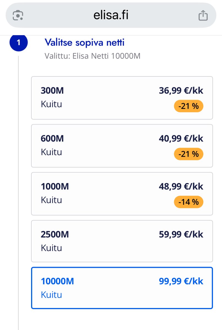The width and height of the screenshot is (222, 330).
Task: Tap the -21 % badge on 300M plan
Action: (x=188, y=106)
